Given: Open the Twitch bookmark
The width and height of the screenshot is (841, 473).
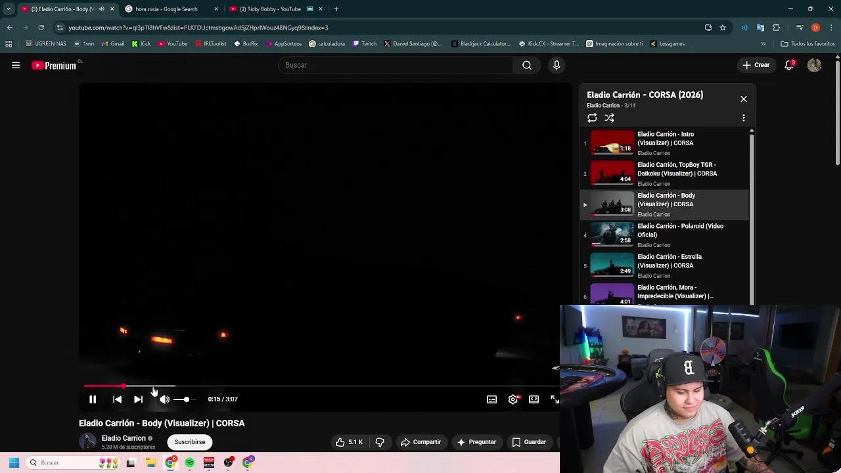Looking at the screenshot, I should point(365,44).
